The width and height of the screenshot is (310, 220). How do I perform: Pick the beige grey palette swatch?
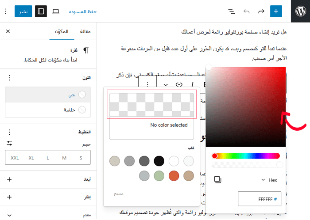coord(115,161)
